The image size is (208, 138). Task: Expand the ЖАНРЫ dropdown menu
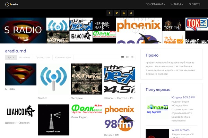click(x=177, y=4)
